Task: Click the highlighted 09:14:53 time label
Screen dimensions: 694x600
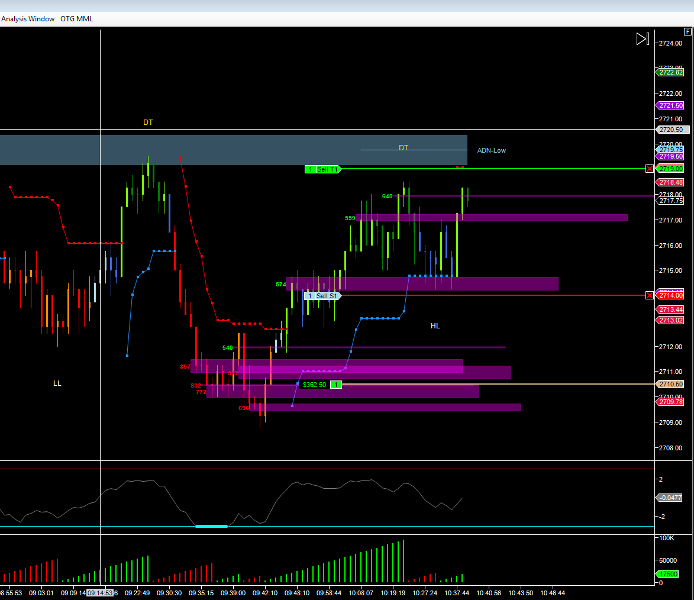Action: (x=100, y=593)
